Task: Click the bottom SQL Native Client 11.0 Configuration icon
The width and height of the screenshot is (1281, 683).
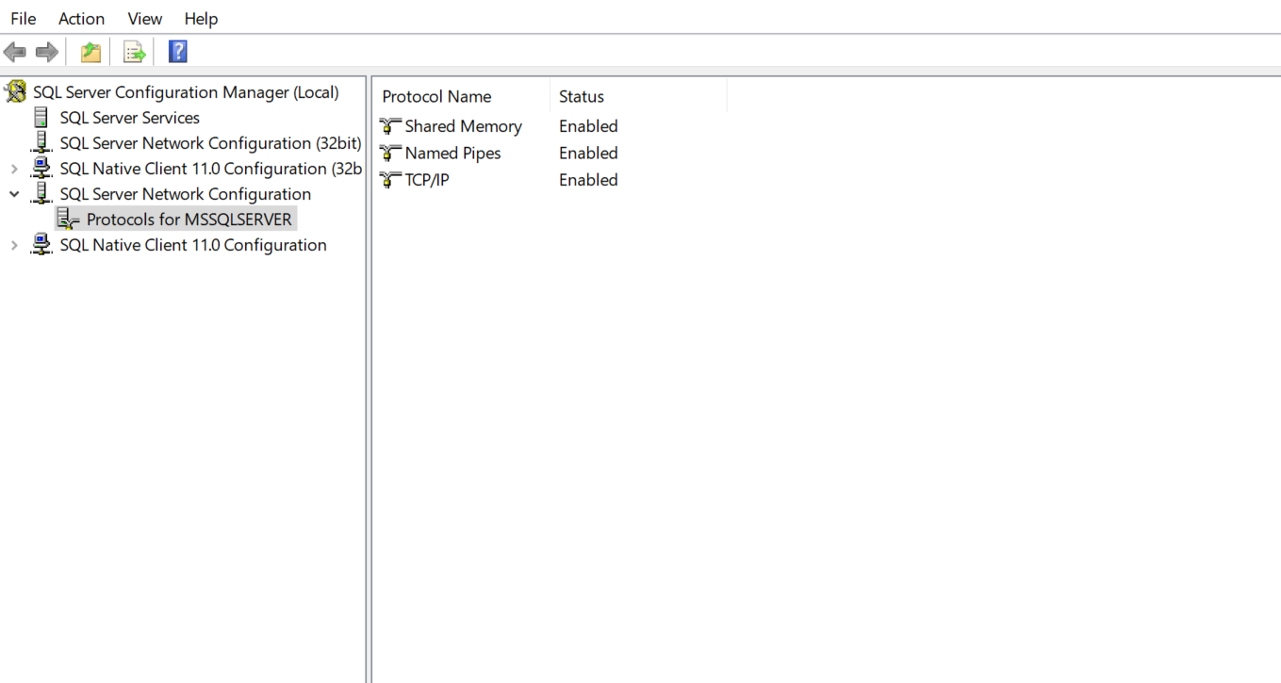Action: (41, 245)
